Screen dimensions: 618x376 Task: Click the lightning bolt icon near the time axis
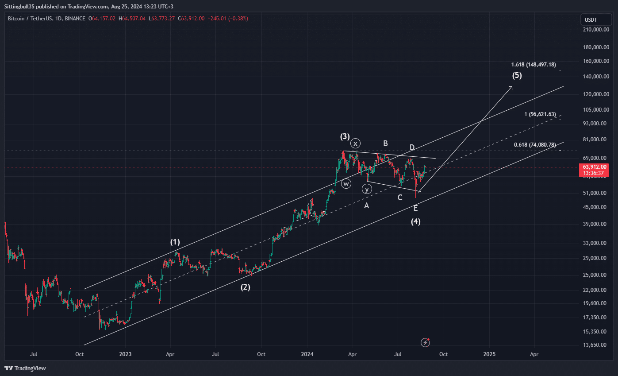(426, 342)
